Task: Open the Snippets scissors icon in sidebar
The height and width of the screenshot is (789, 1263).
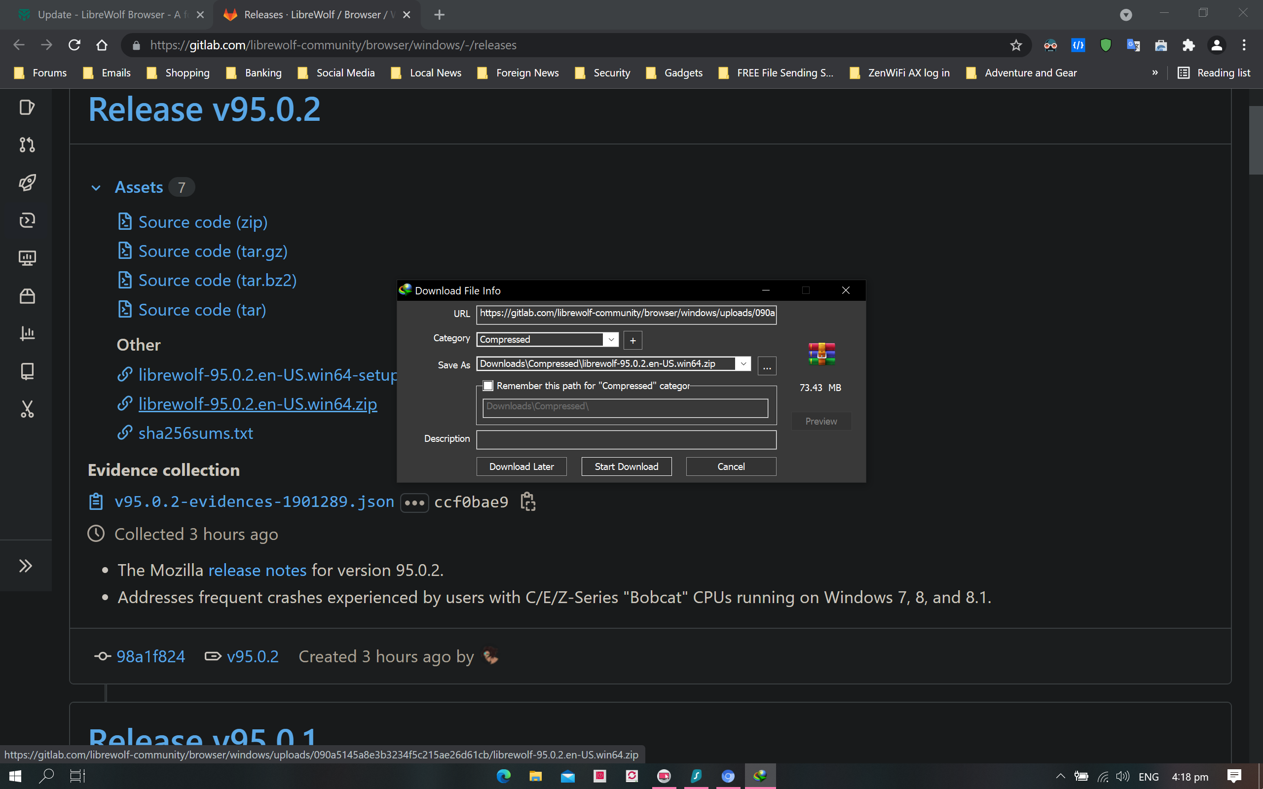Action: (27, 409)
